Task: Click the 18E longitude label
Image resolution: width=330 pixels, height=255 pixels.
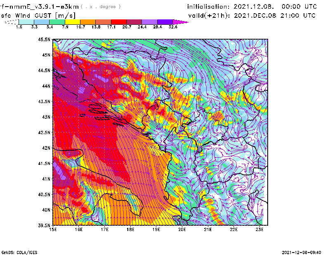Action: 130,229
